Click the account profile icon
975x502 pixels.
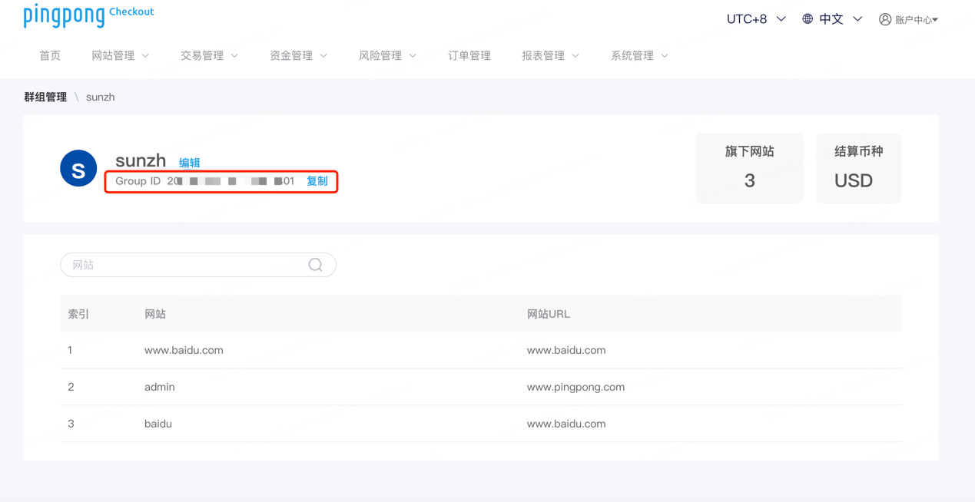[884, 19]
